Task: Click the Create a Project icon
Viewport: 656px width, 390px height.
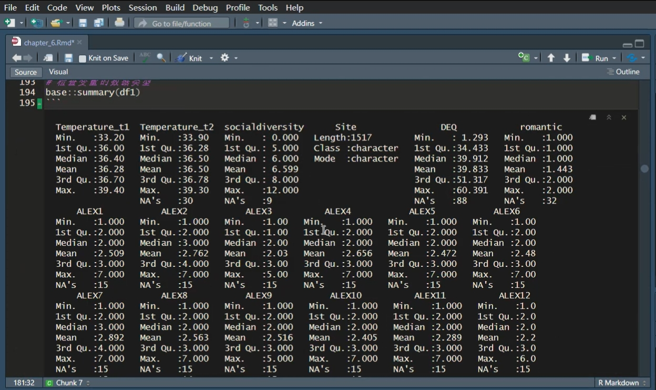Action: point(36,23)
